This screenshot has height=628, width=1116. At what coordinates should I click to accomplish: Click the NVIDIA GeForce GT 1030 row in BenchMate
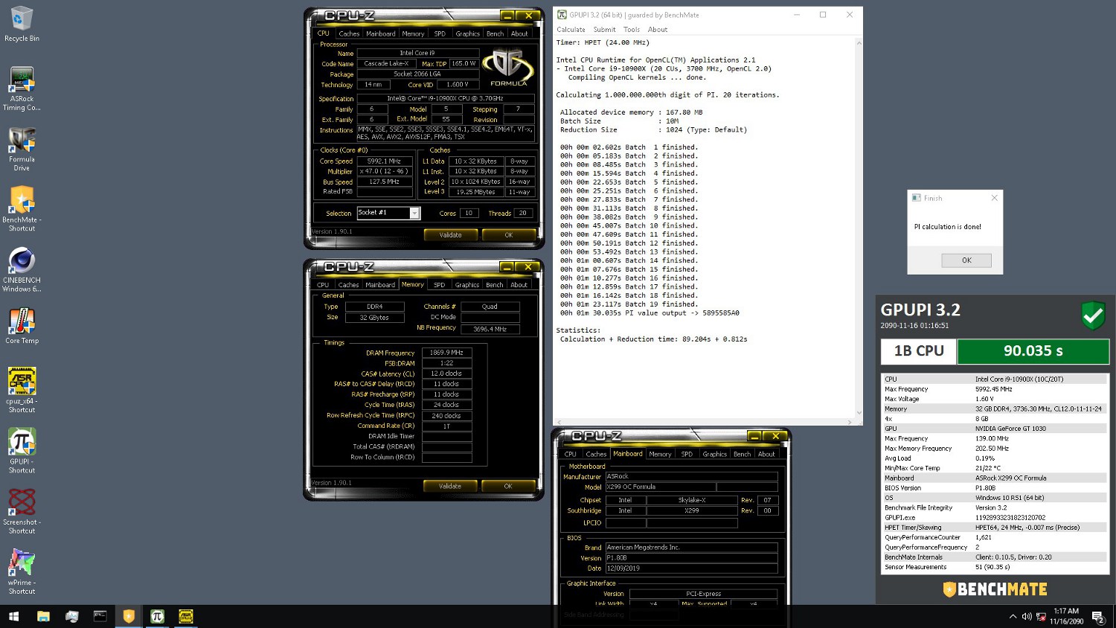click(995, 429)
